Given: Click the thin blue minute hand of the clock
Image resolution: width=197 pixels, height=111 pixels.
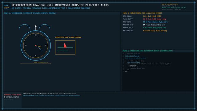Looking at the screenshot, I should pos(39,48).
